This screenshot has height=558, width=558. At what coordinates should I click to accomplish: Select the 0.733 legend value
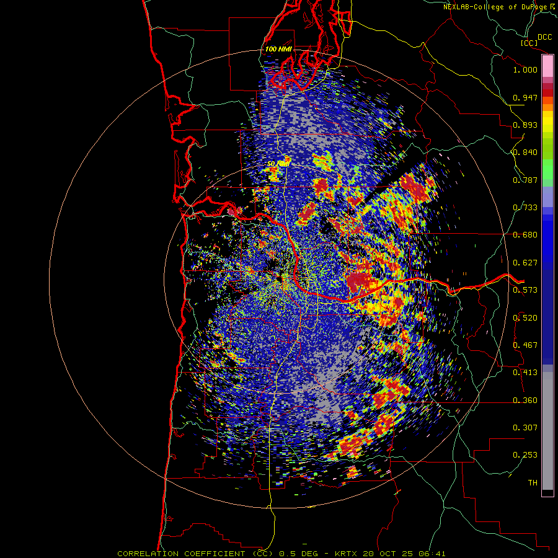click(525, 208)
